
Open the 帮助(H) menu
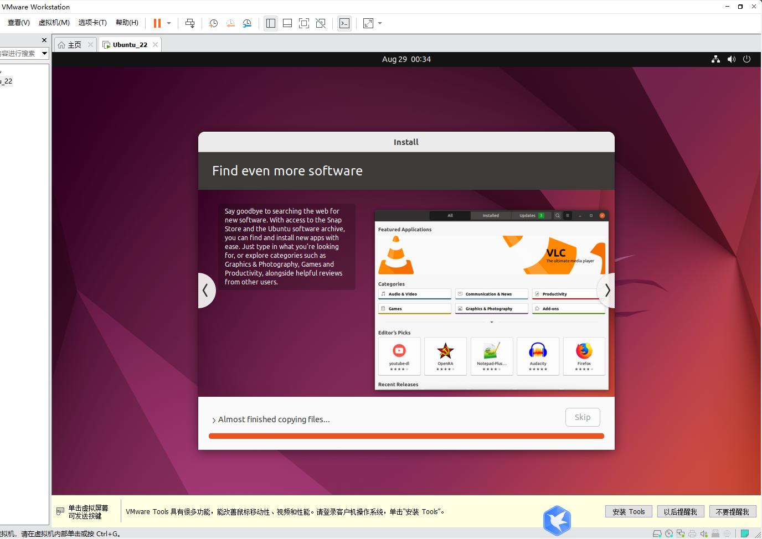(127, 23)
